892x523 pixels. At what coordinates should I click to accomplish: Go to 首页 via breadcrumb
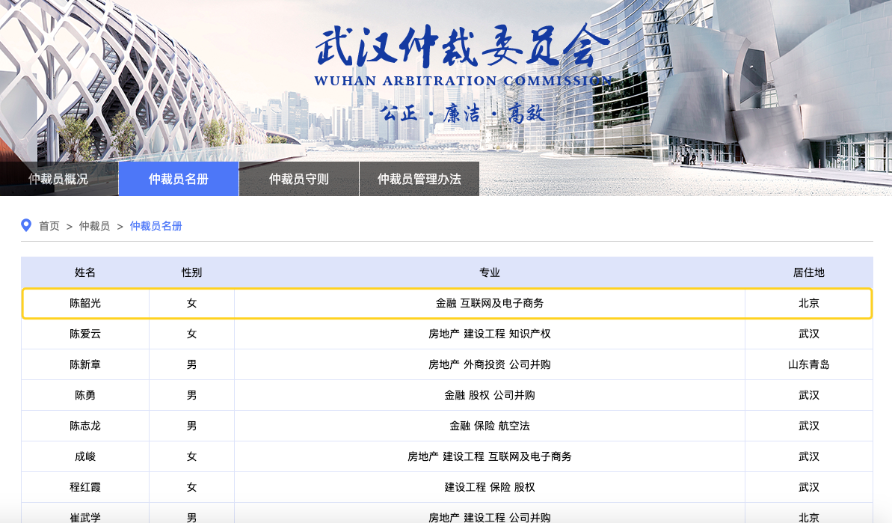(49, 226)
